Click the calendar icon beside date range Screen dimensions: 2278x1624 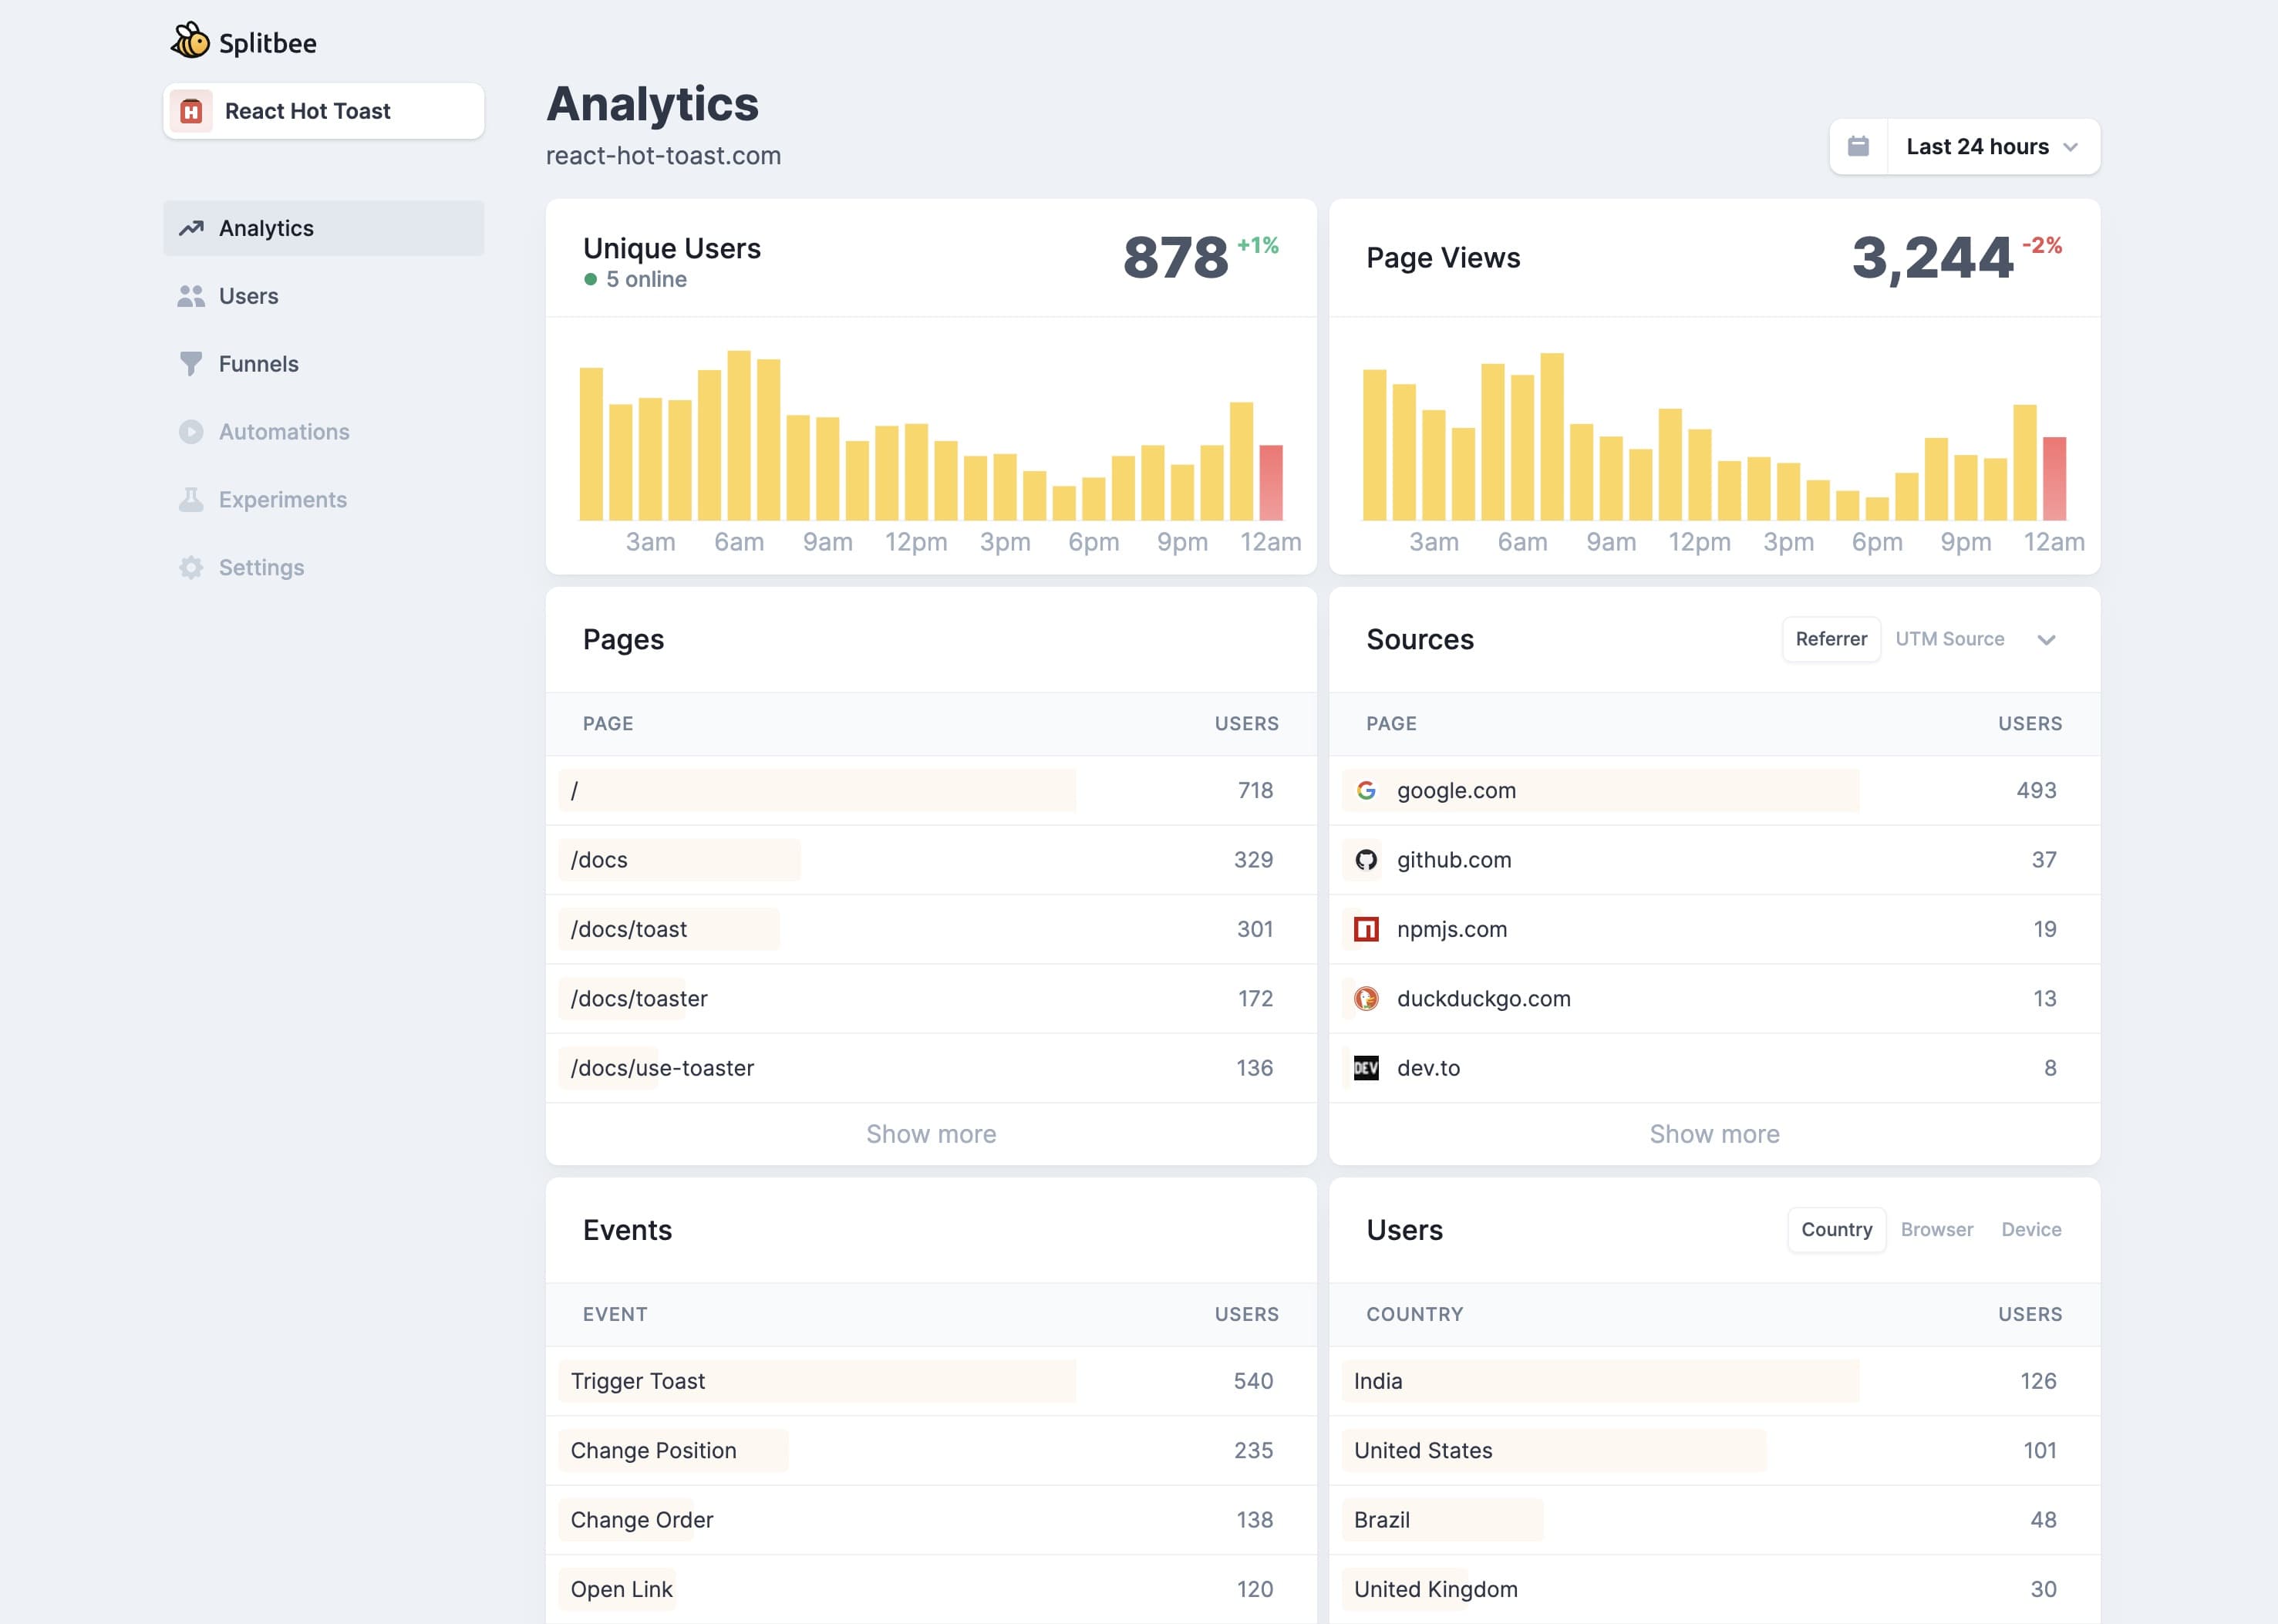[1858, 147]
